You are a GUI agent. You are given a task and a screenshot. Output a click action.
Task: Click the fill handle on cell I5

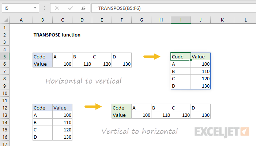(191, 60)
